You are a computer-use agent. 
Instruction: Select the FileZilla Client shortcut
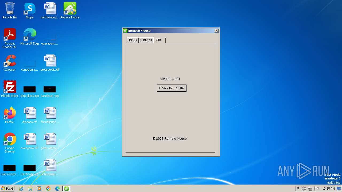pyautogui.click(x=10, y=89)
